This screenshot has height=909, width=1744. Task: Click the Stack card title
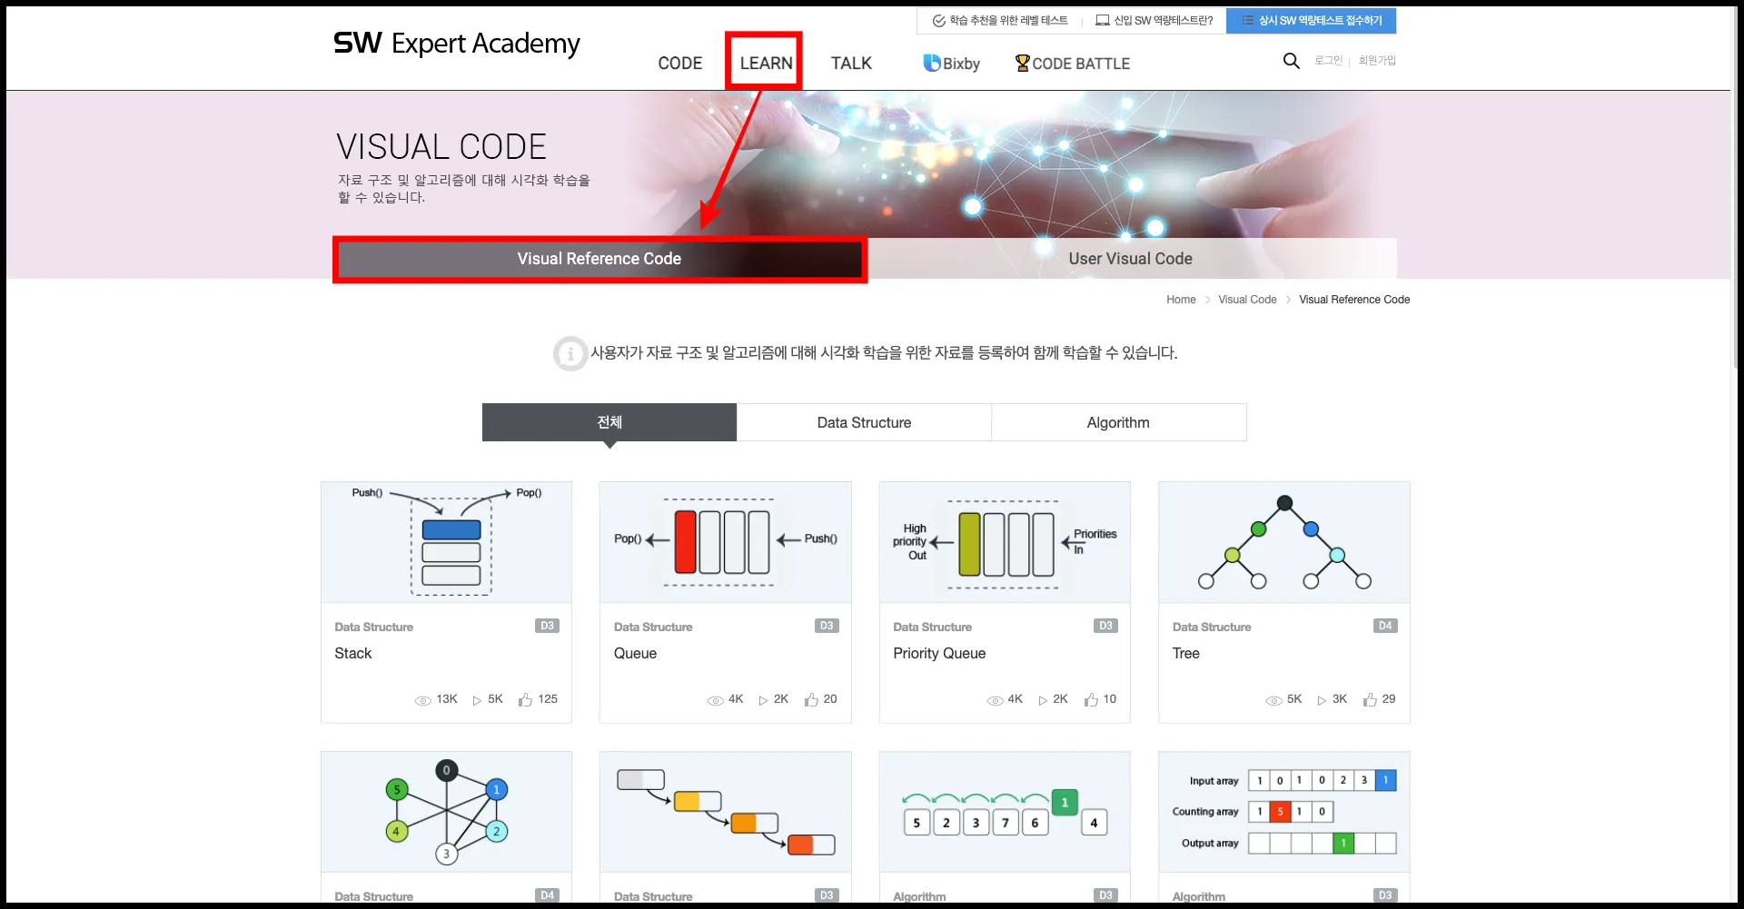point(353,654)
